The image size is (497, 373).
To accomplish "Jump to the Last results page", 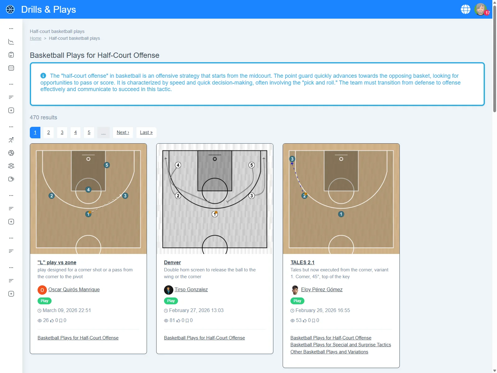I will click(146, 132).
